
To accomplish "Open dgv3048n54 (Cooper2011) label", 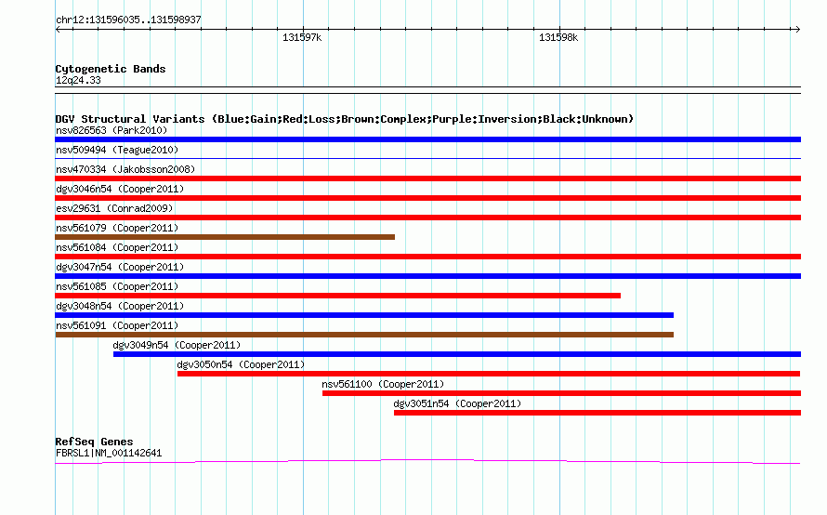I will coord(120,306).
